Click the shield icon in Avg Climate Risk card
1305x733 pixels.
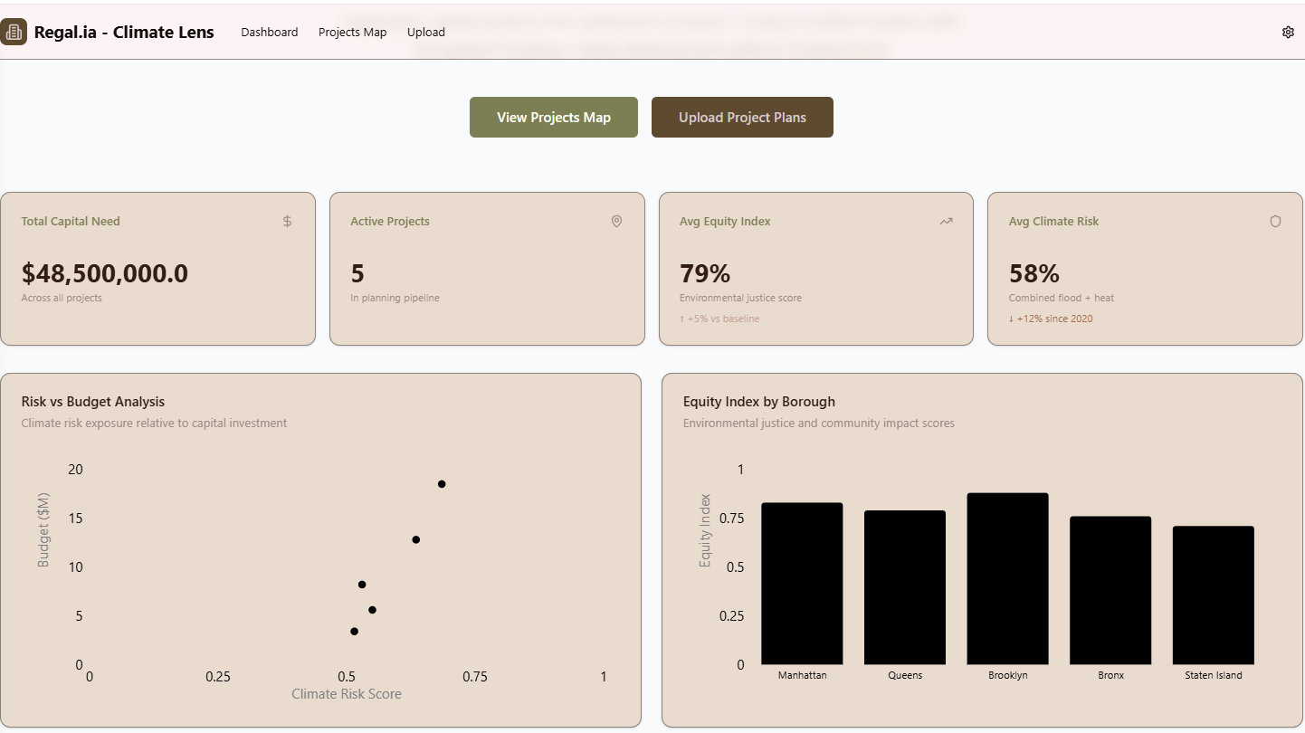click(1275, 221)
